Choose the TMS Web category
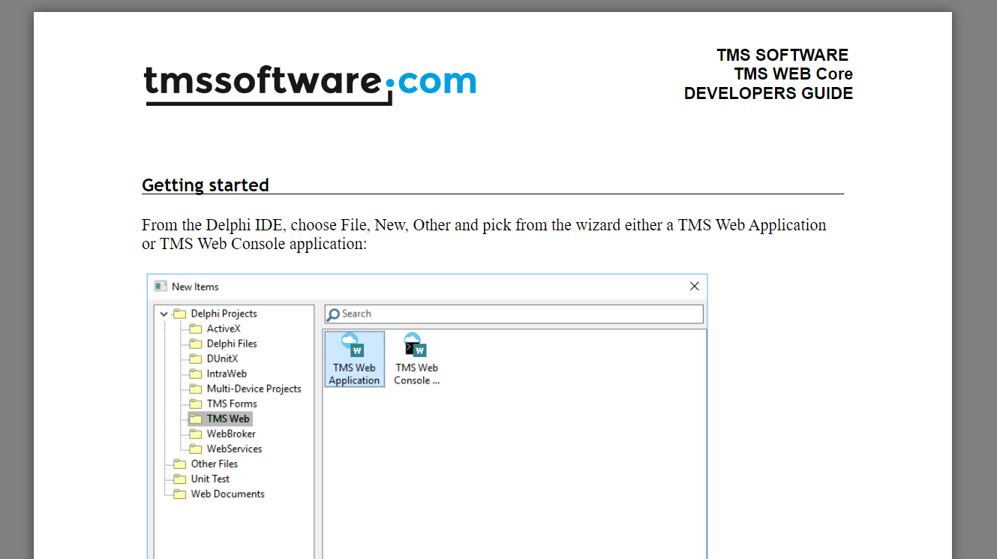This screenshot has width=997, height=559. pos(228,419)
